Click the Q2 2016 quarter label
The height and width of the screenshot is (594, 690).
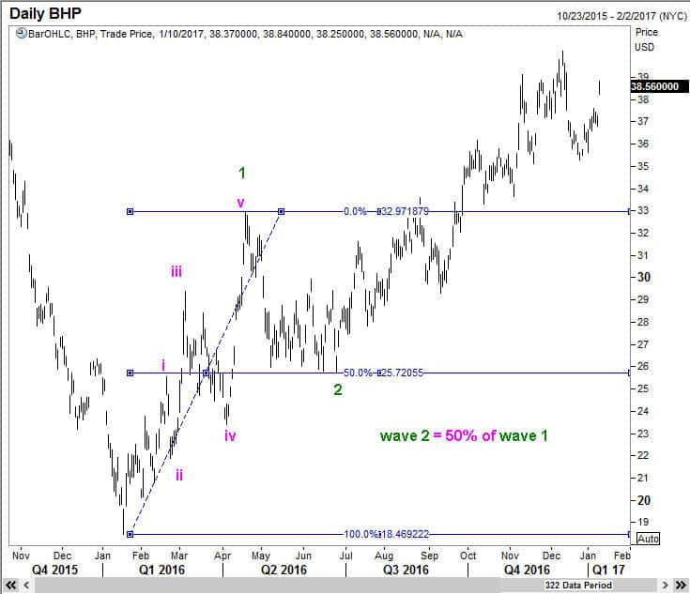click(284, 570)
